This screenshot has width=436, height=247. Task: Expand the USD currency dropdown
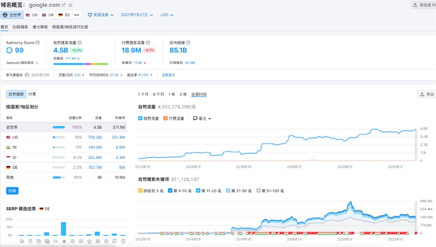click(166, 15)
